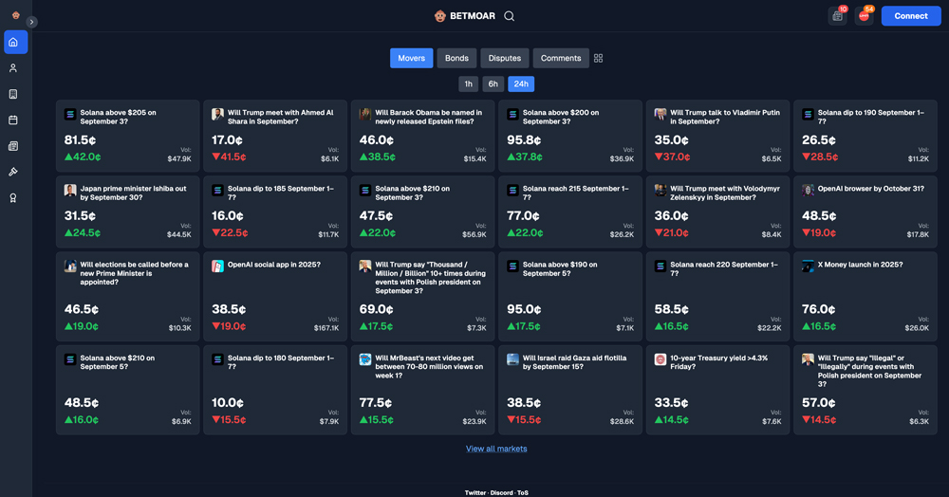Screen dimensions: 949x497
Task: Select the 6h timeframe filter
Action: (493, 83)
